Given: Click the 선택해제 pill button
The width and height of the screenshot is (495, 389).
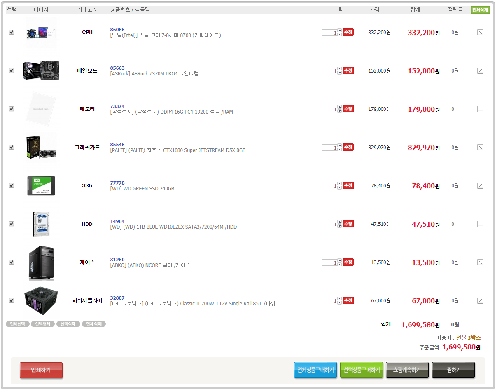Looking at the screenshot, I should click(x=43, y=324).
